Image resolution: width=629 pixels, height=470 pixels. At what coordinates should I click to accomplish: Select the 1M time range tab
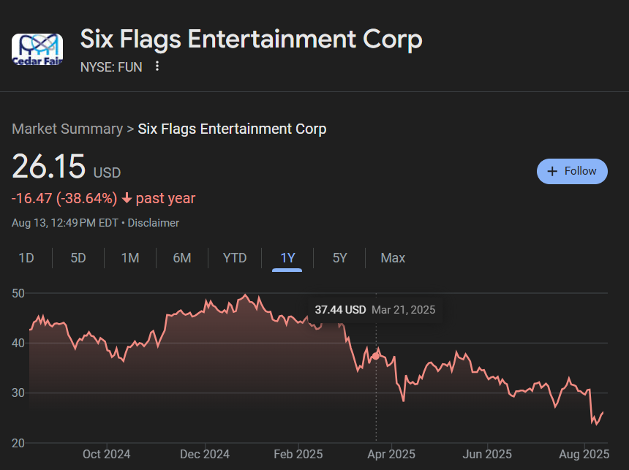(130, 258)
